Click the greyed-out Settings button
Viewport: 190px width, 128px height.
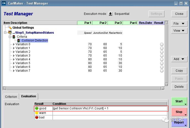click(156, 14)
